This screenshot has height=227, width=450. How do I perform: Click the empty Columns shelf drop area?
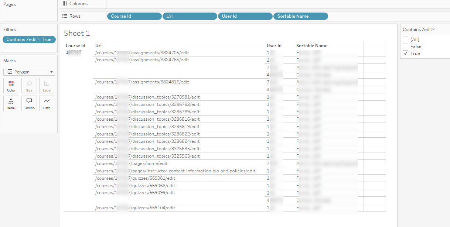pos(278,4)
